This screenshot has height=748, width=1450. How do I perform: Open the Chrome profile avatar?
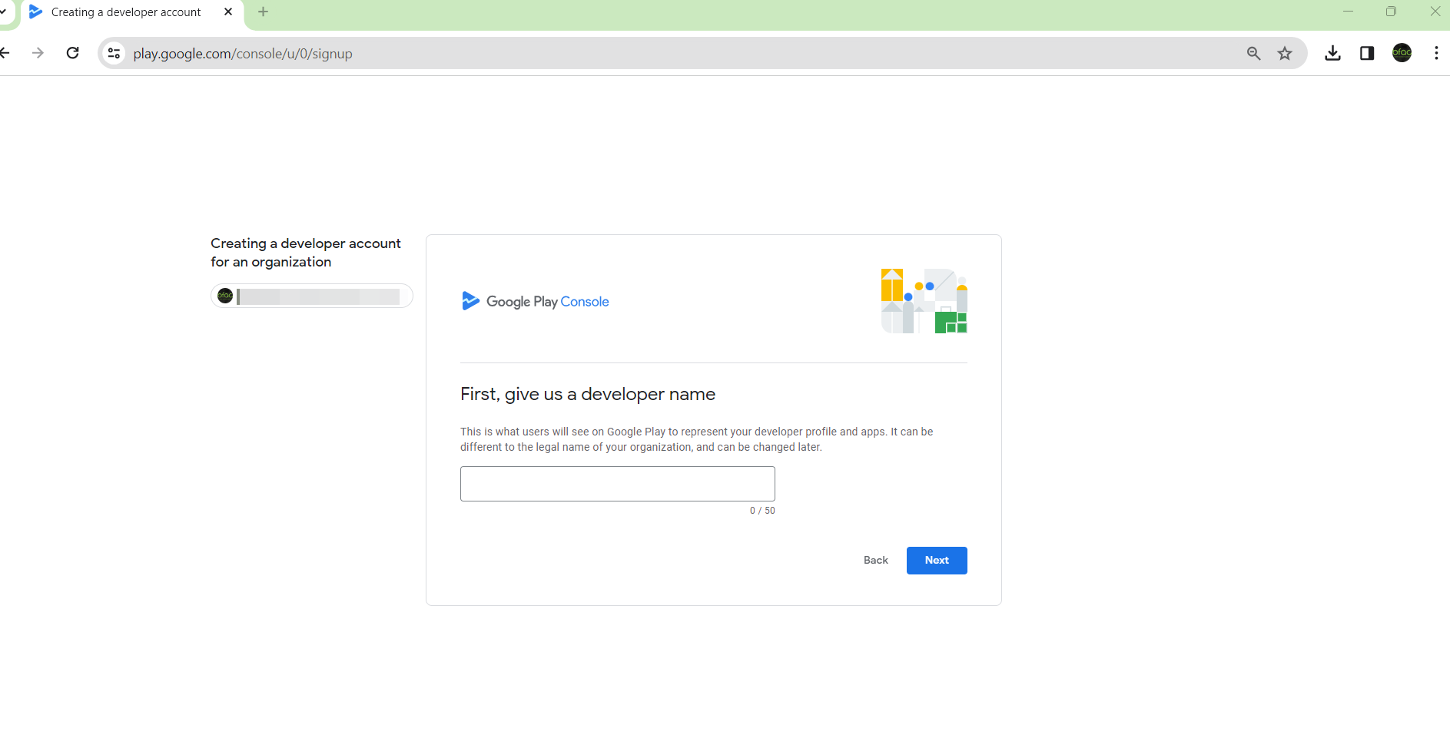pos(1402,53)
